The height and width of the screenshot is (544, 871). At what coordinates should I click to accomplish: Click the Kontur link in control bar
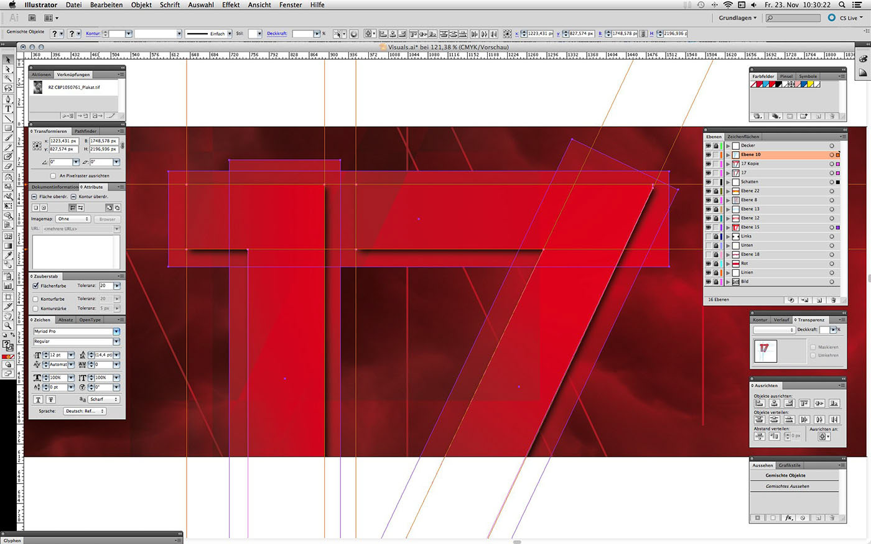[93, 34]
